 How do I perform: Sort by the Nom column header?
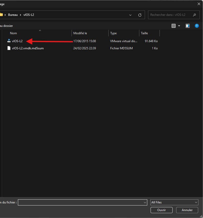(x=13, y=33)
